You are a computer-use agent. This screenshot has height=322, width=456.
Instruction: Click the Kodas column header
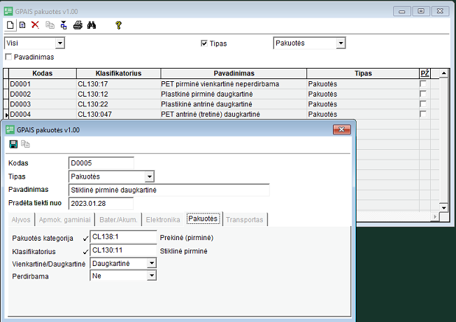tap(42, 73)
